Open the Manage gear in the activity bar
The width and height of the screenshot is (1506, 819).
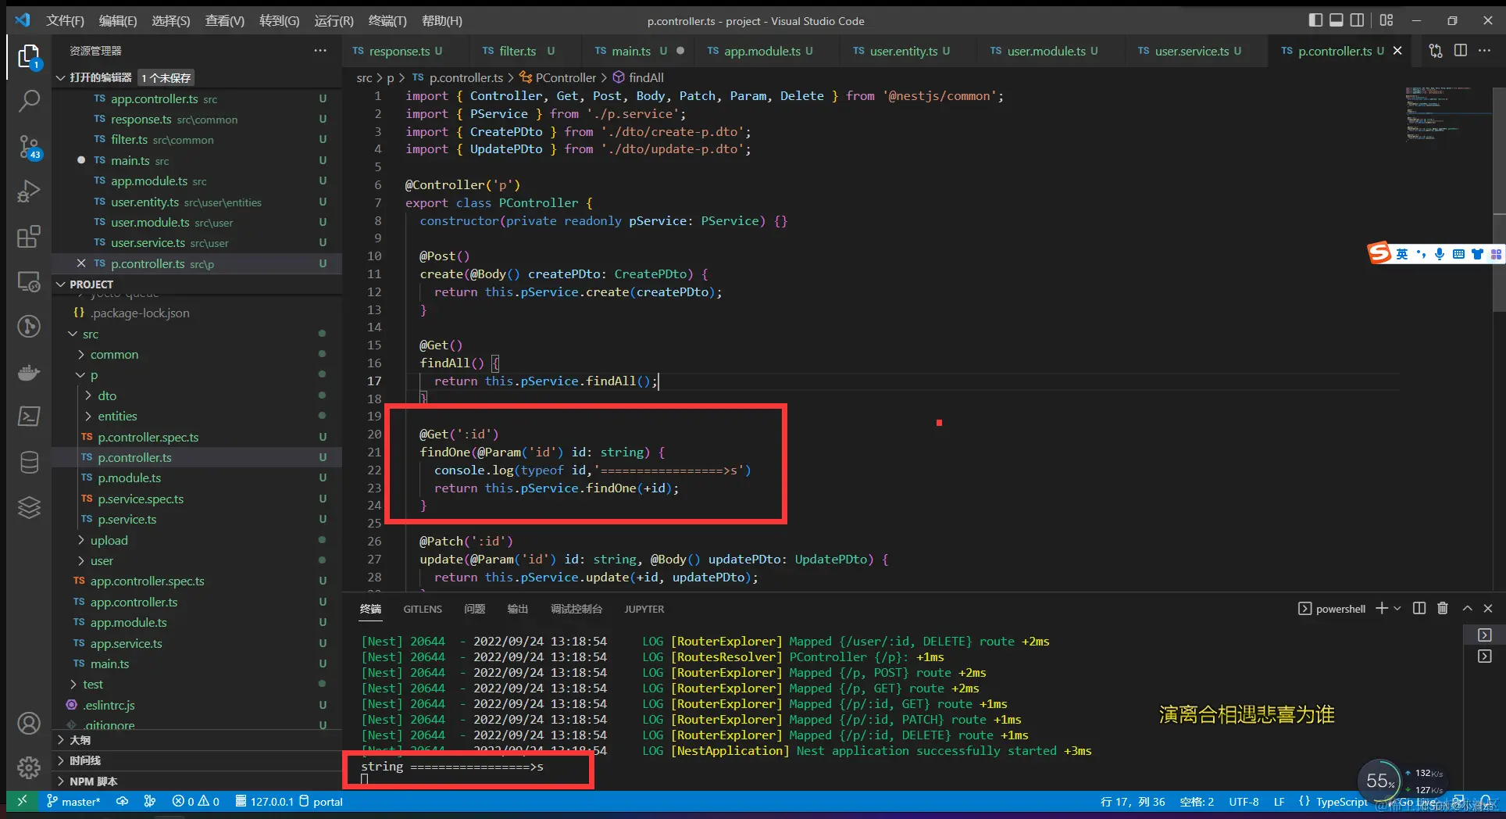29,767
